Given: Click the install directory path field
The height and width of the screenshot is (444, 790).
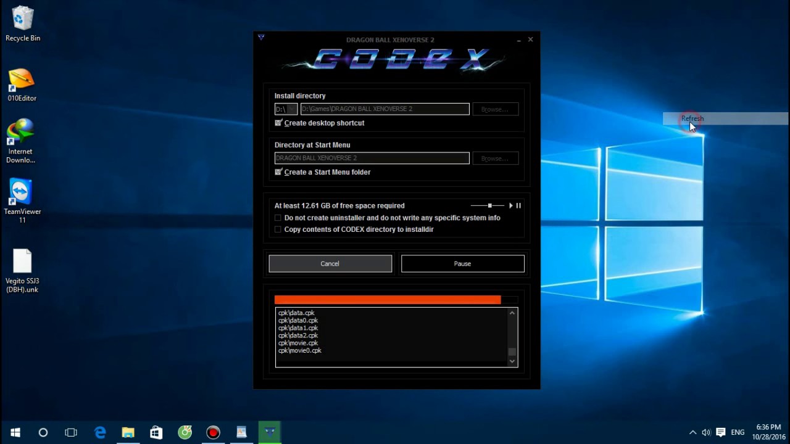Looking at the screenshot, I should coord(385,109).
